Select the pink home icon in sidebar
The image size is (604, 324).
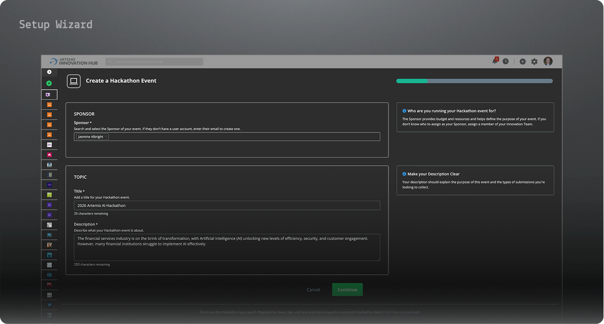tap(49, 155)
